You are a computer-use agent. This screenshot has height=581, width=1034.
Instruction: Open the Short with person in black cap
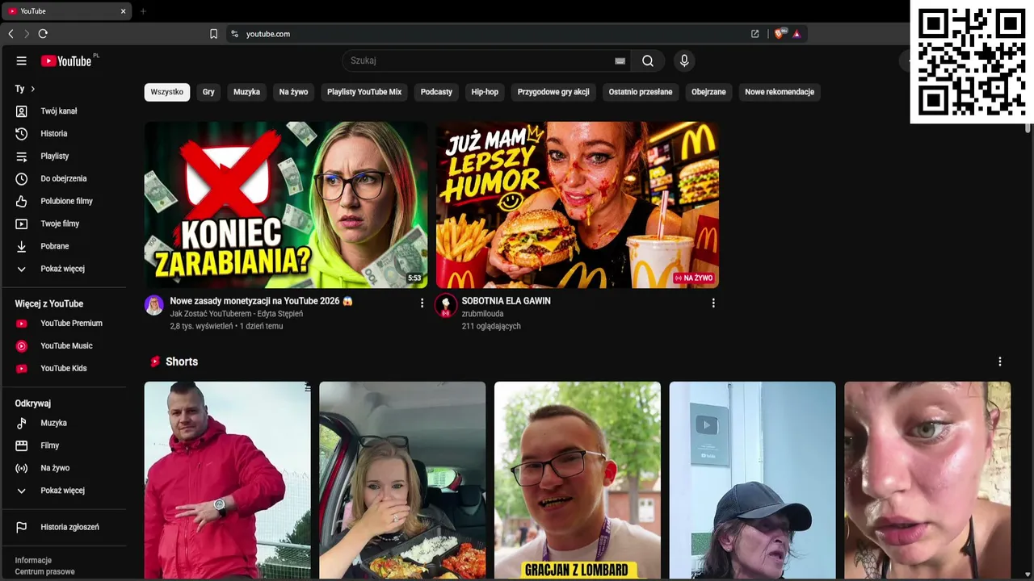[753, 480]
